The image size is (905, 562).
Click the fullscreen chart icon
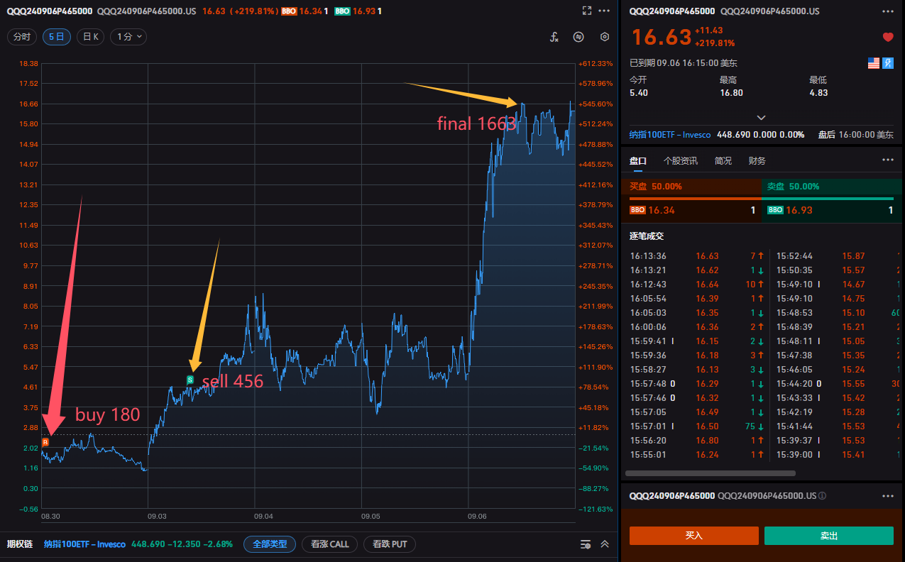pyautogui.click(x=586, y=11)
